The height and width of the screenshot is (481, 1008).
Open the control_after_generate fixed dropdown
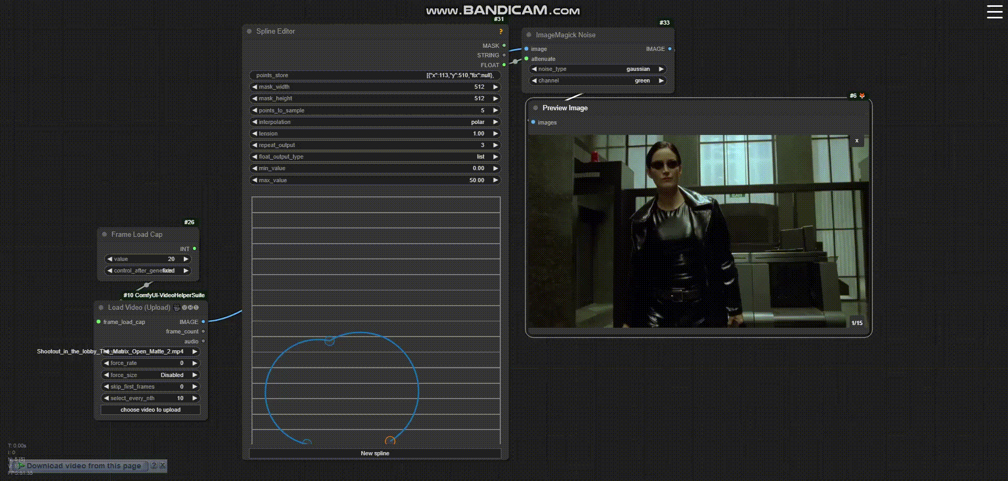148,271
